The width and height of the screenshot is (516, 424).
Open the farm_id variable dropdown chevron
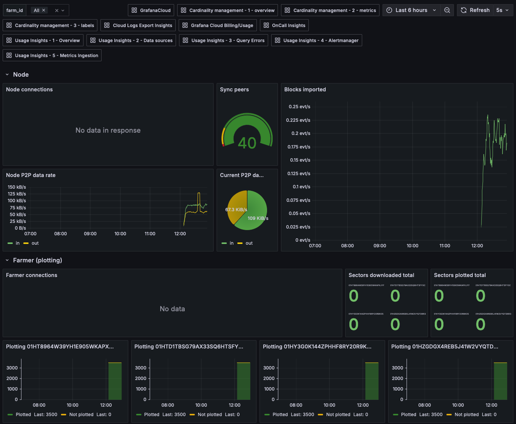tap(63, 10)
